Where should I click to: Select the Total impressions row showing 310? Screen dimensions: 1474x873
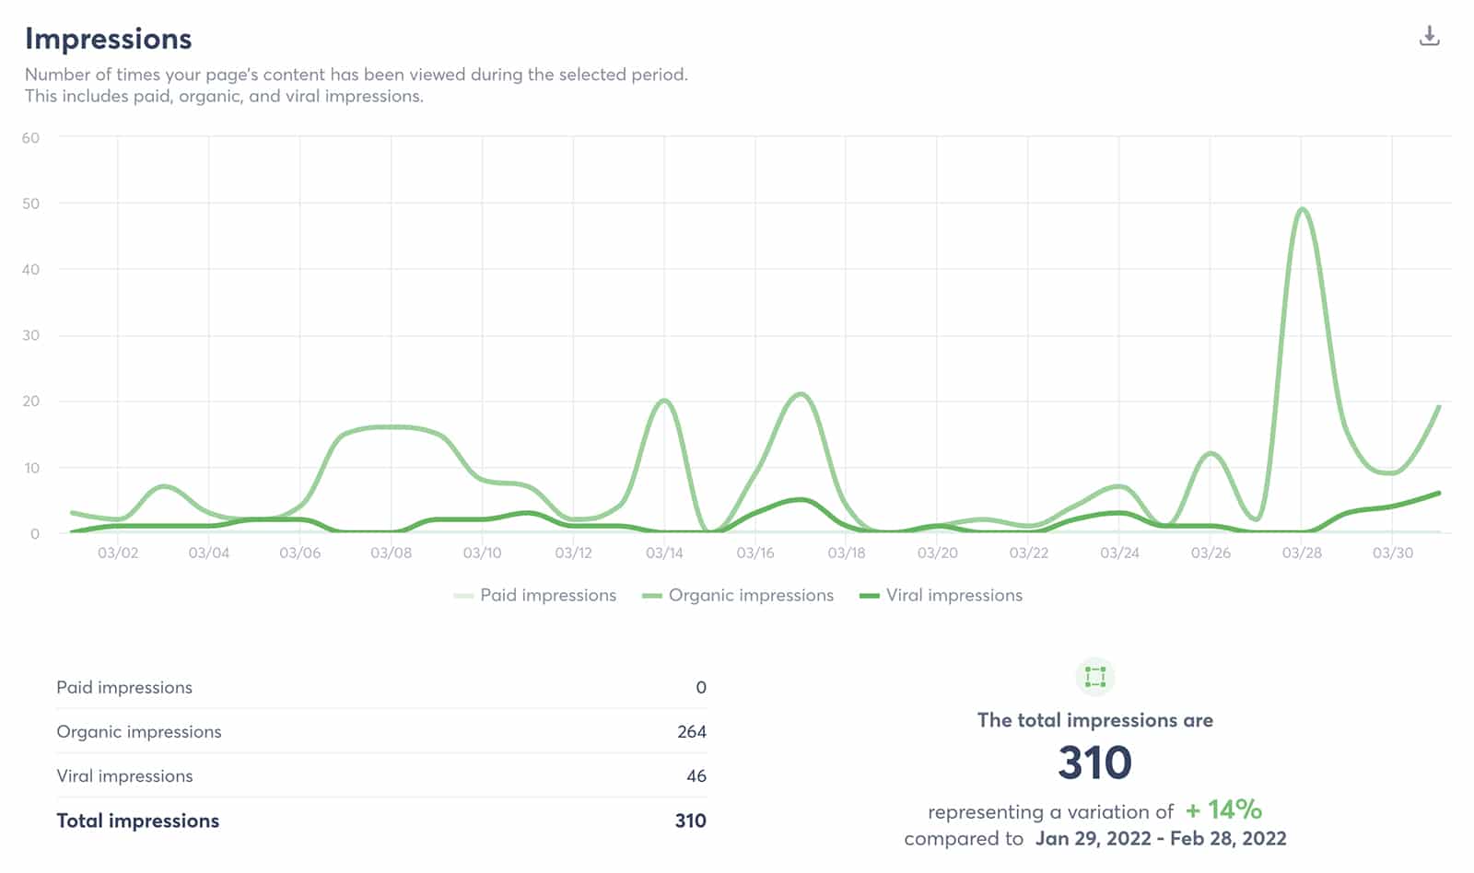pyautogui.click(x=368, y=821)
